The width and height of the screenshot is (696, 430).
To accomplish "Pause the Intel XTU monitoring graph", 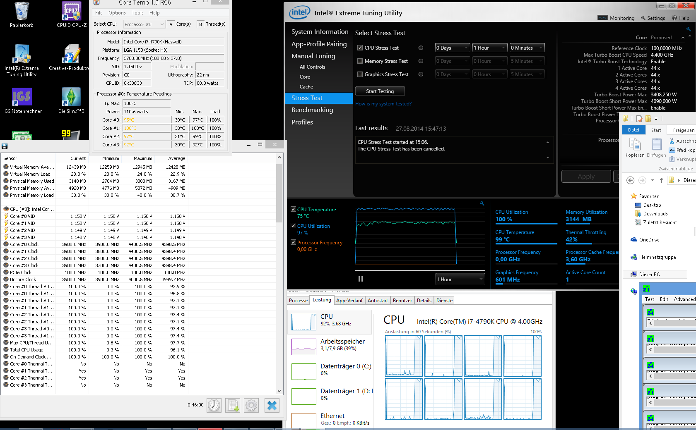I will (x=361, y=279).
